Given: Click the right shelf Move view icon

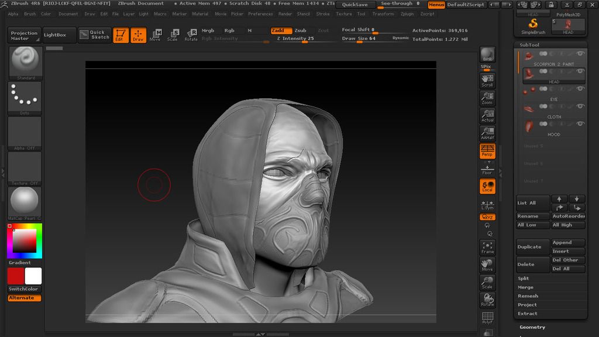Looking at the screenshot, I should (x=487, y=265).
